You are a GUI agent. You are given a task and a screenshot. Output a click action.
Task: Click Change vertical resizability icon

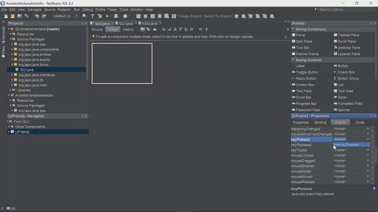(207, 29)
